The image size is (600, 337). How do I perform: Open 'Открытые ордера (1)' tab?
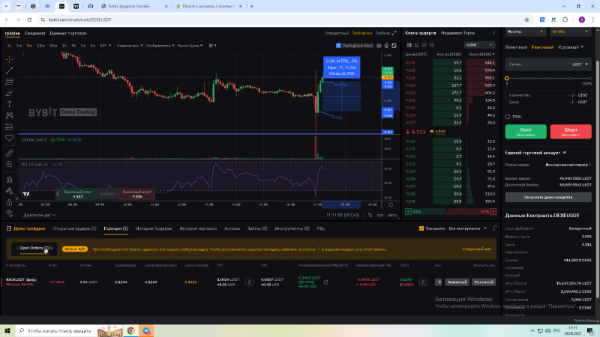pyautogui.click(x=74, y=228)
